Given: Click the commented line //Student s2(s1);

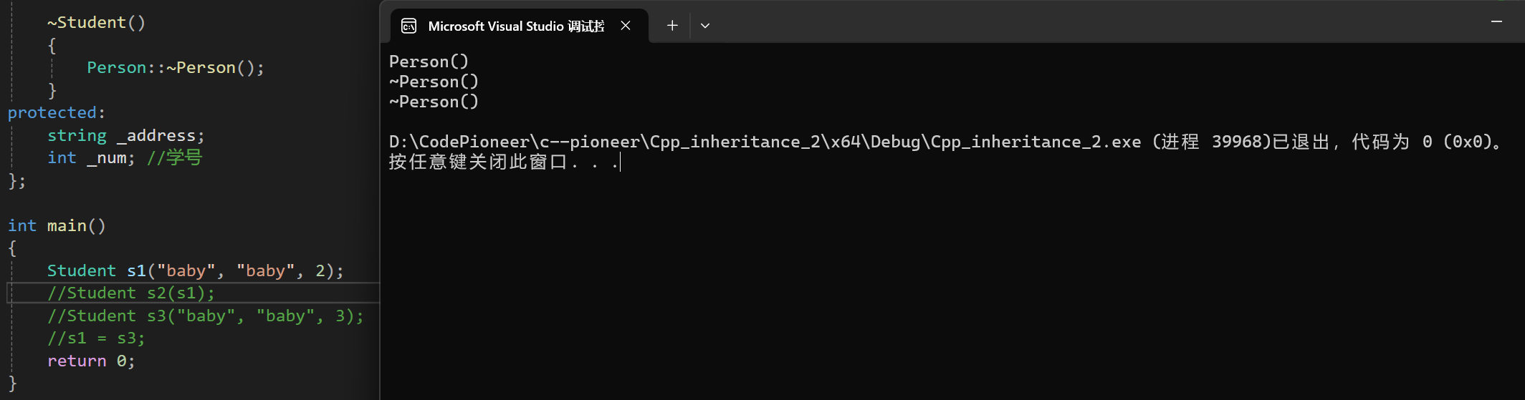Looking at the screenshot, I should [x=131, y=293].
